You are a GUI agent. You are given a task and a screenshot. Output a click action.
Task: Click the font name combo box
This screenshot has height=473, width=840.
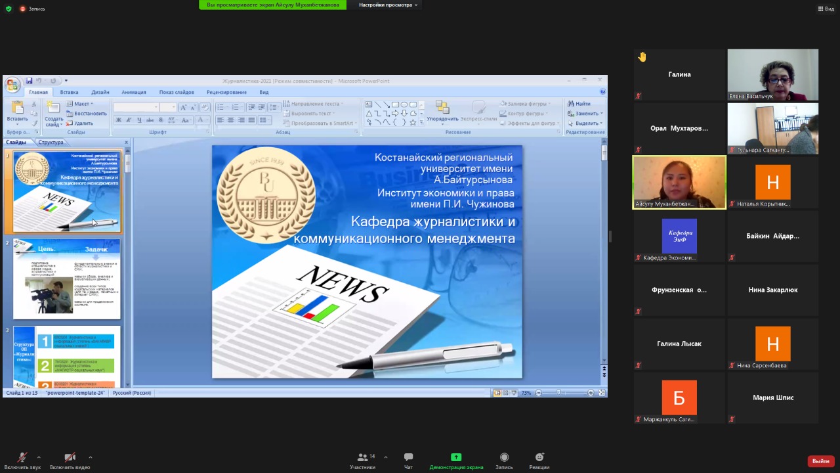(x=136, y=107)
